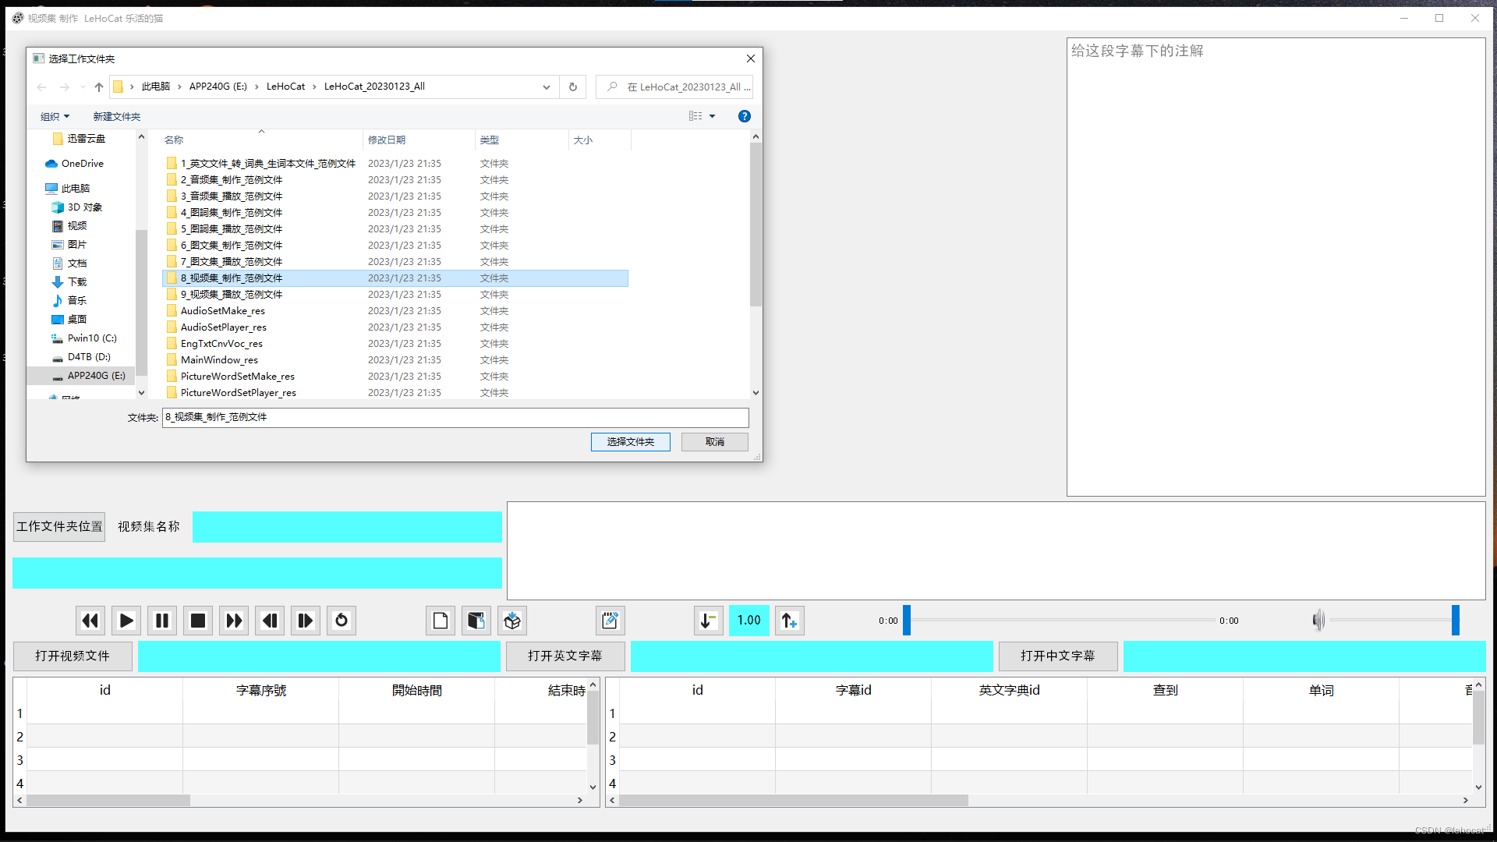Select the 视频集名称 tab
The width and height of the screenshot is (1497, 842).
(x=149, y=526)
